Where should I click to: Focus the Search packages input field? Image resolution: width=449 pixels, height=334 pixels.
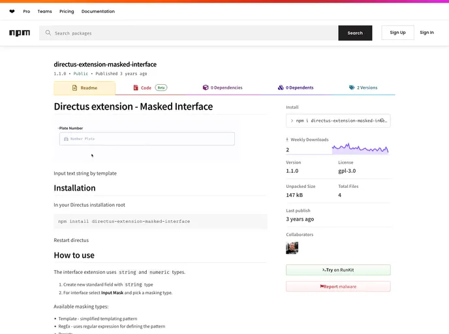189,33
